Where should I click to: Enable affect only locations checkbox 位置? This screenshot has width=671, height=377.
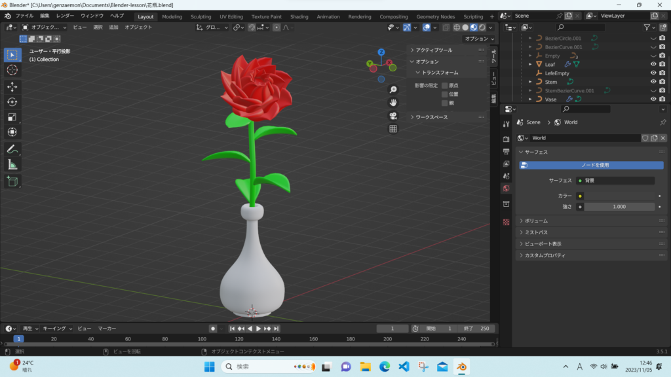pyautogui.click(x=445, y=94)
